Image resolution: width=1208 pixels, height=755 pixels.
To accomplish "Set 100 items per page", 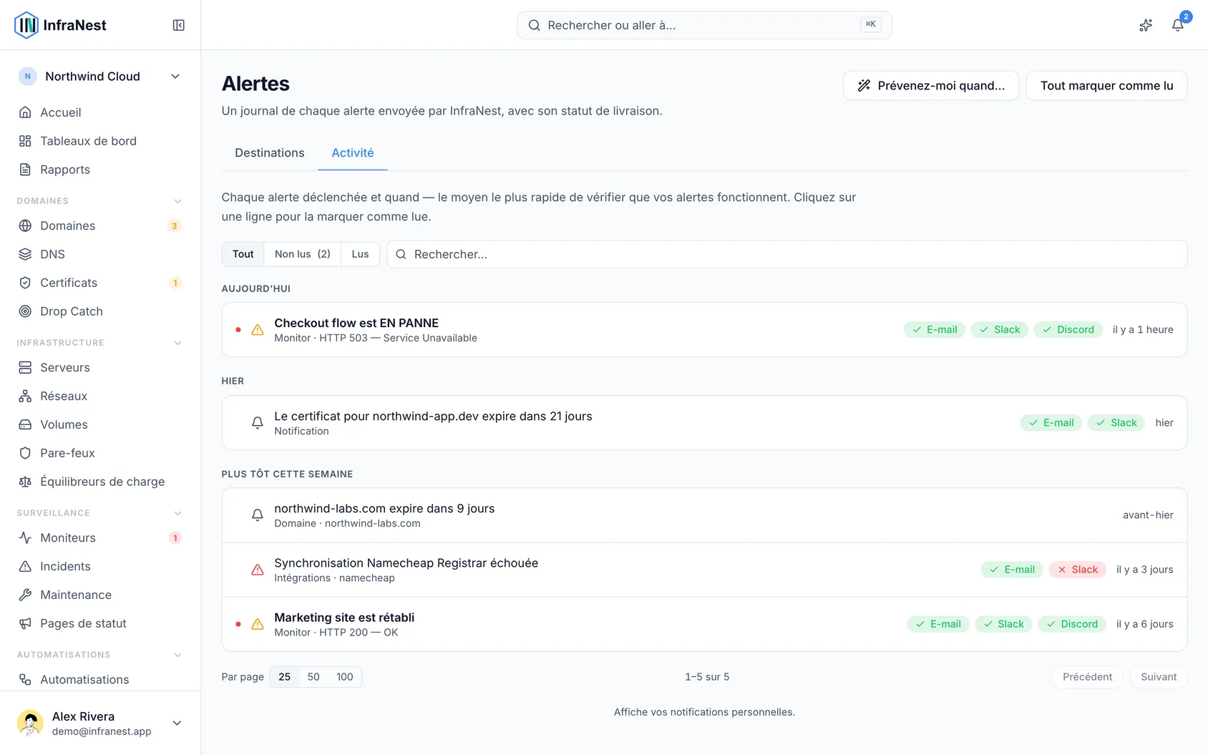I will point(345,677).
